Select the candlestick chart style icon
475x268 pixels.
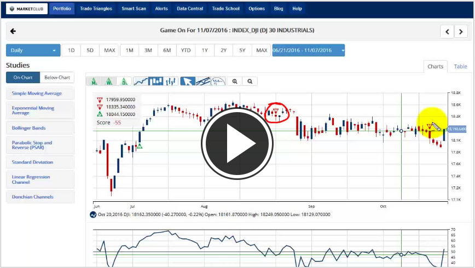tap(157, 81)
